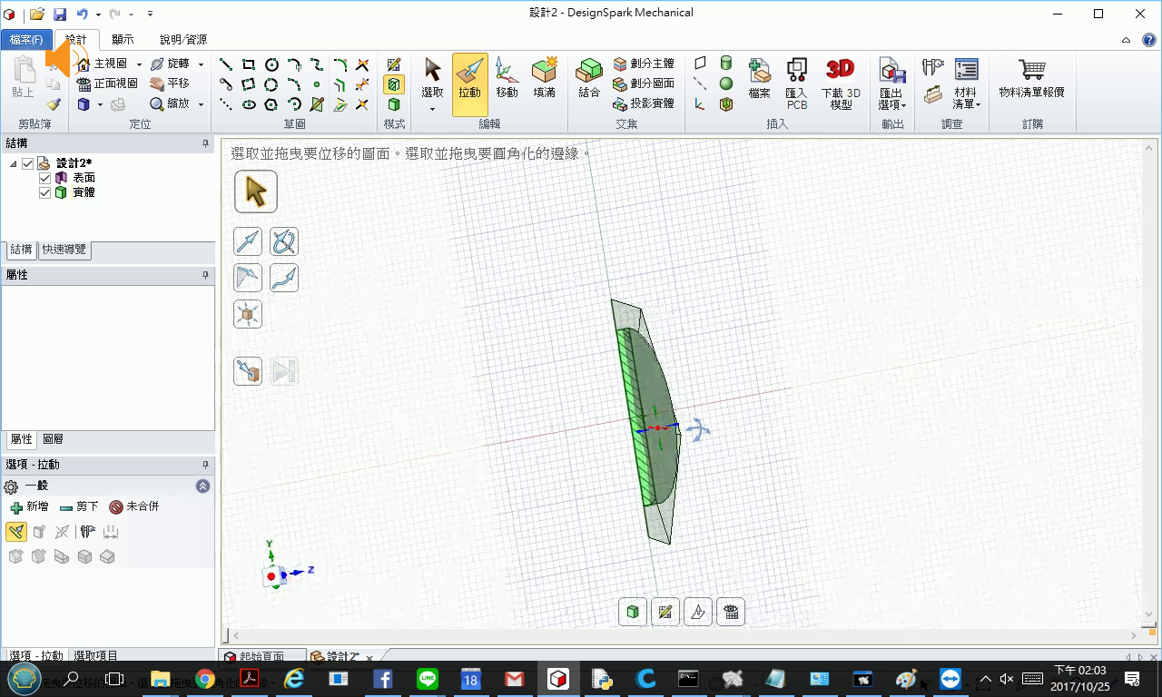Switch to the 快速導覽 panel tab
1162x697 pixels.
[64, 250]
